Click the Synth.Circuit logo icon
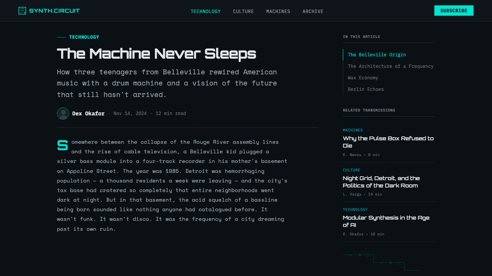This screenshot has width=492, height=276. click(22, 11)
